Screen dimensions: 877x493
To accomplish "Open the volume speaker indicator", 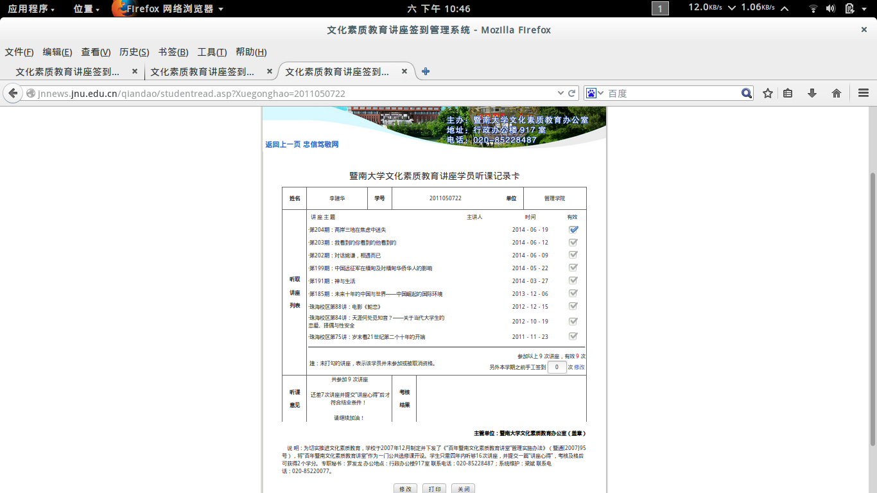I will pyautogui.click(x=831, y=8).
